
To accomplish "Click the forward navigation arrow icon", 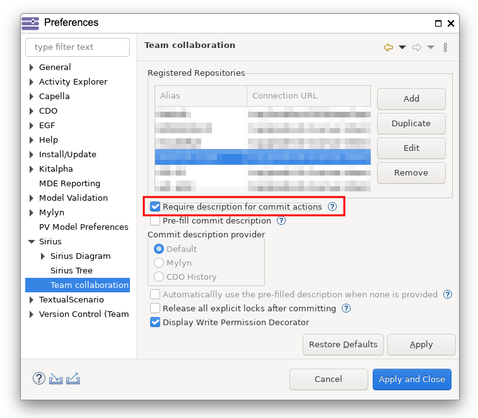I will pyautogui.click(x=417, y=47).
